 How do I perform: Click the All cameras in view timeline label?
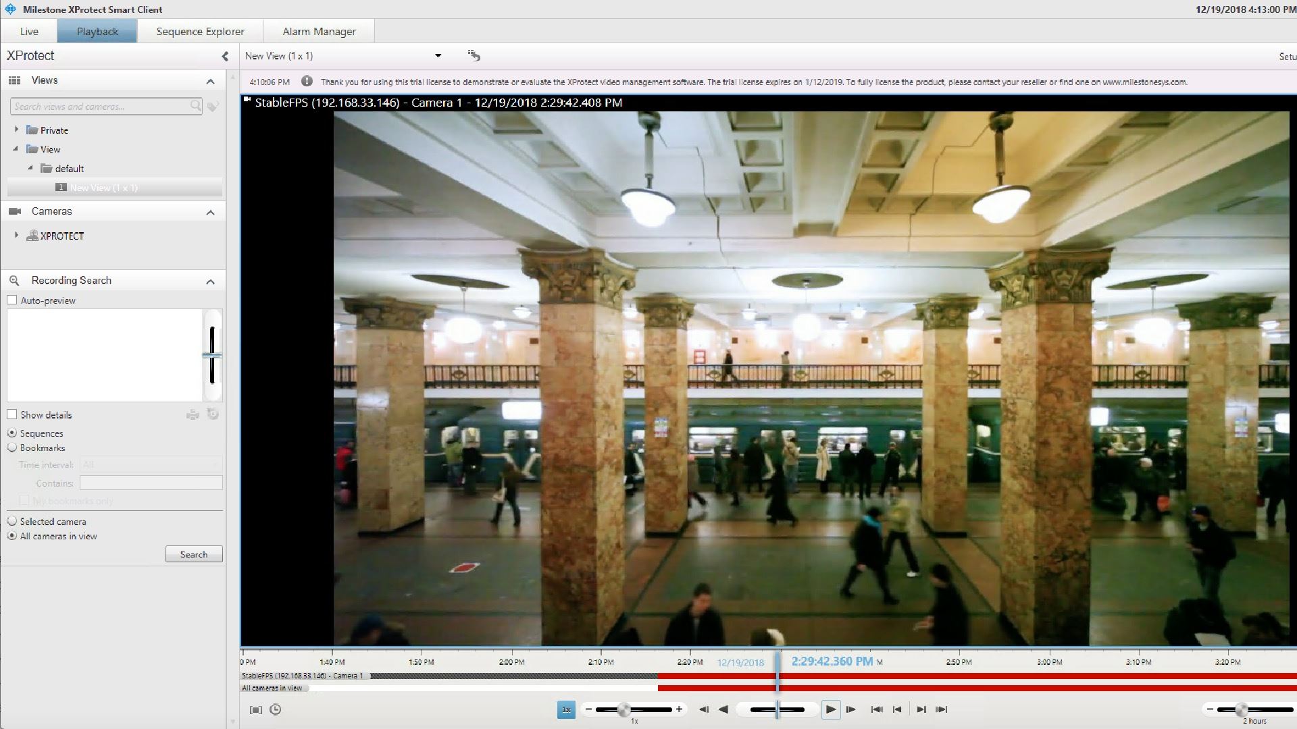pyautogui.click(x=272, y=688)
